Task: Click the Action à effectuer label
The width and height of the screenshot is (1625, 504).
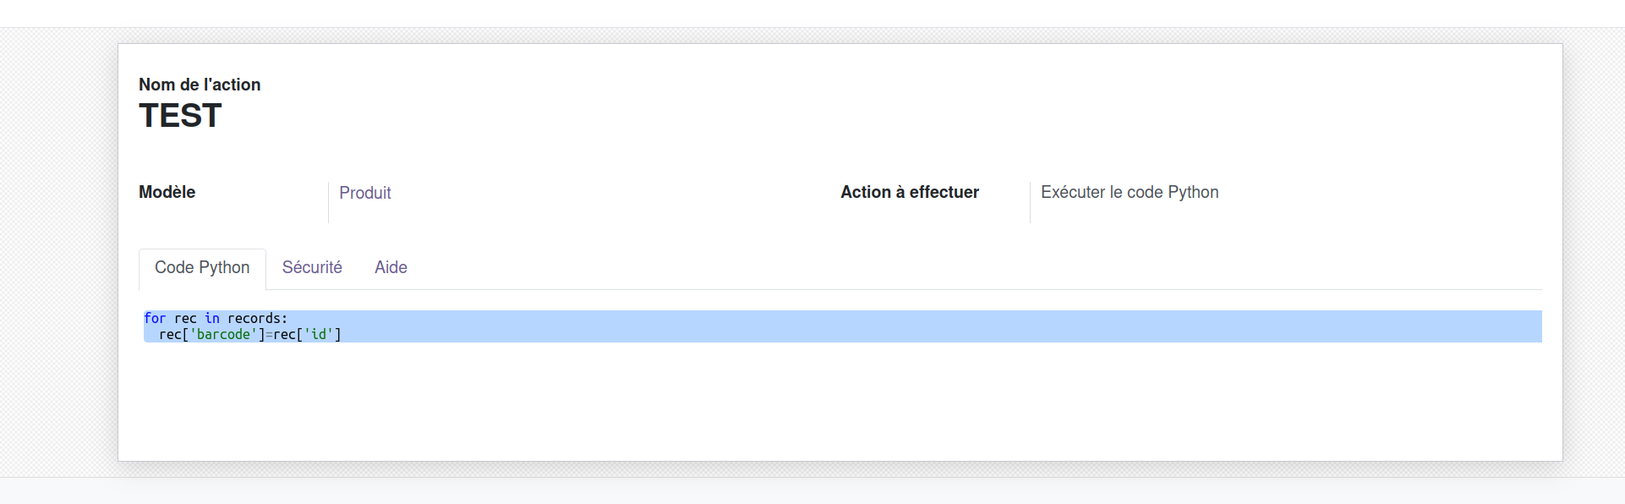Action: pos(910,193)
